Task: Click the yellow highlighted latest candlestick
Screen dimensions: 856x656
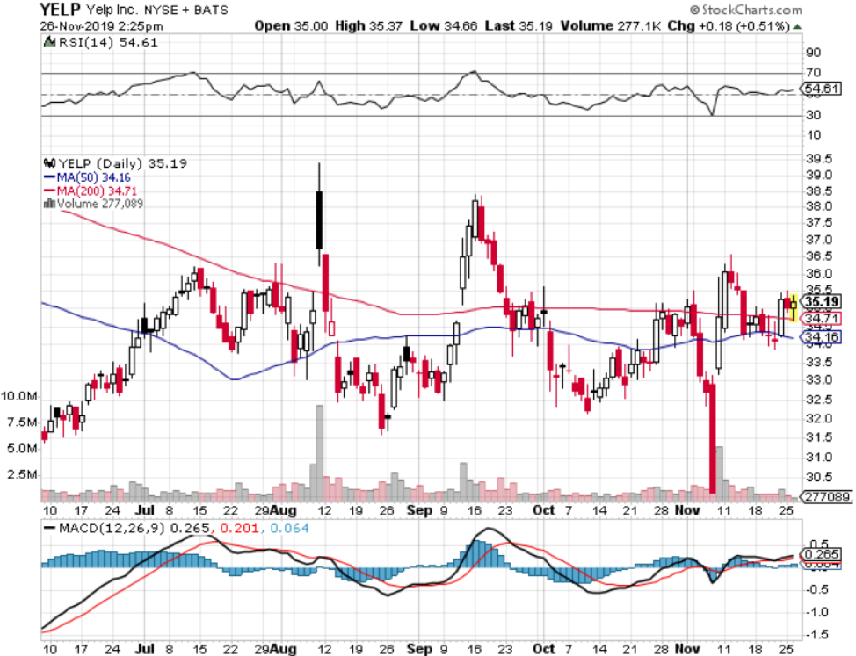Action: pos(794,306)
